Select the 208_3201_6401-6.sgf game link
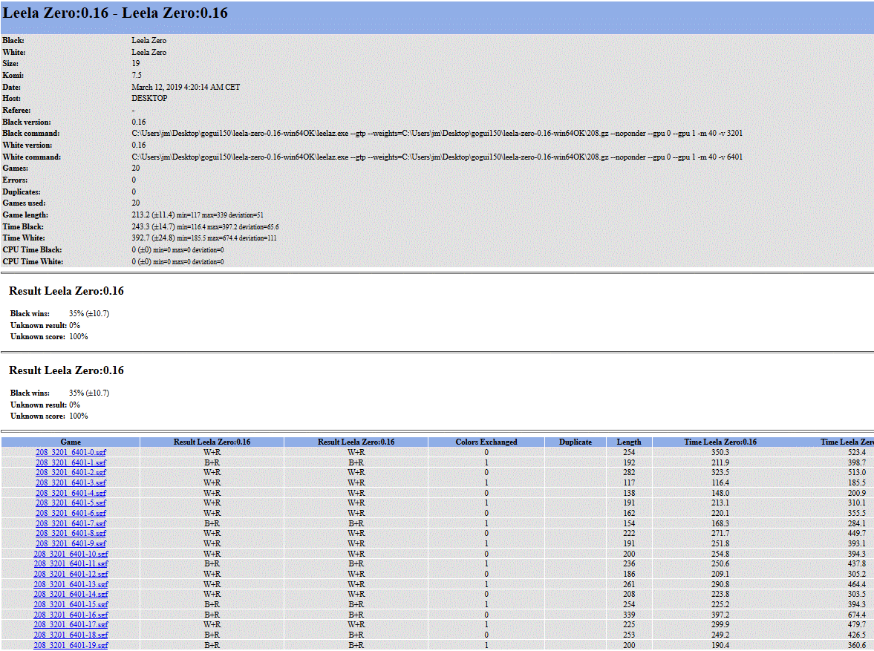Screen dimensions: 874x651 [x=71, y=513]
